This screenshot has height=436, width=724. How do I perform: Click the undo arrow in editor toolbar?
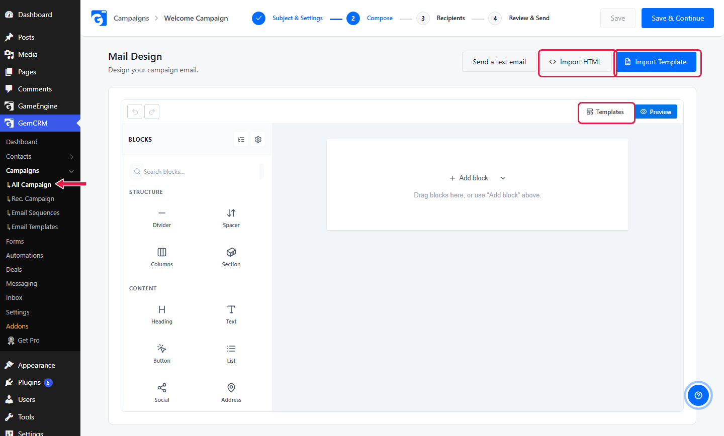click(135, 112)
